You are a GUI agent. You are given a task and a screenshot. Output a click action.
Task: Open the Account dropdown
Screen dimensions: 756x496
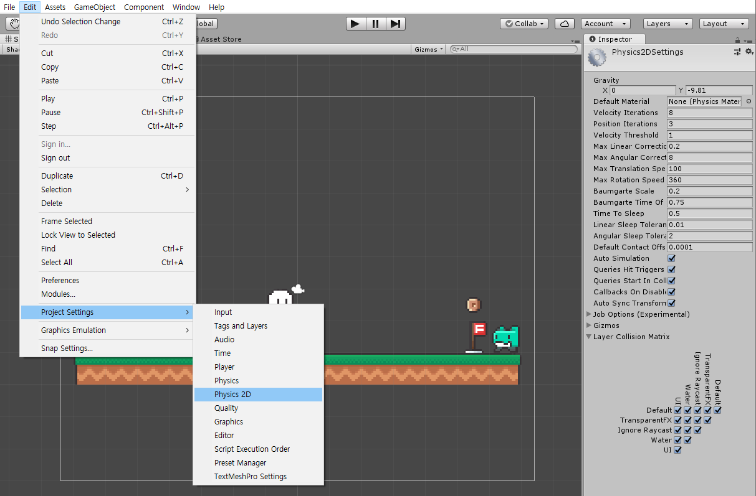[606, 24]
